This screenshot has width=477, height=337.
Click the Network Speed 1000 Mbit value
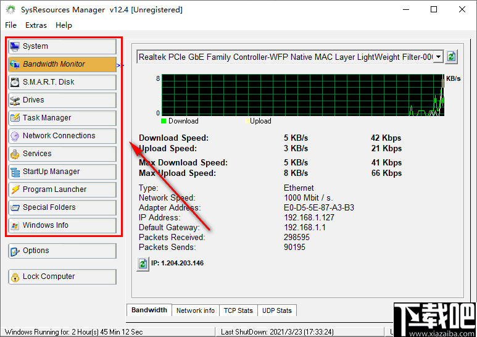click(308, 198)
